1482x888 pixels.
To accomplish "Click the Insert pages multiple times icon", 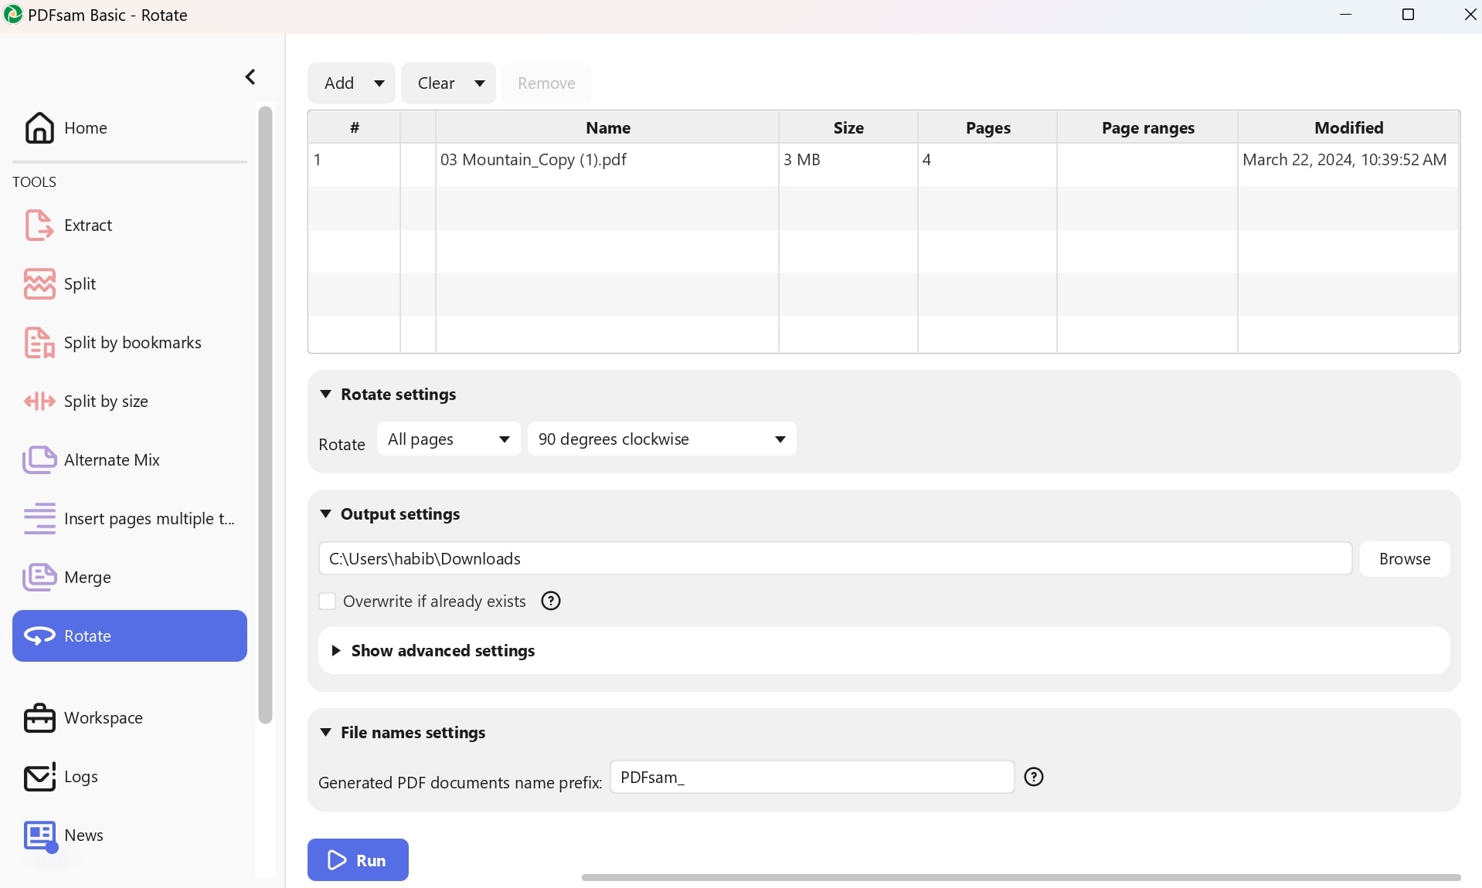I will 39,519.
